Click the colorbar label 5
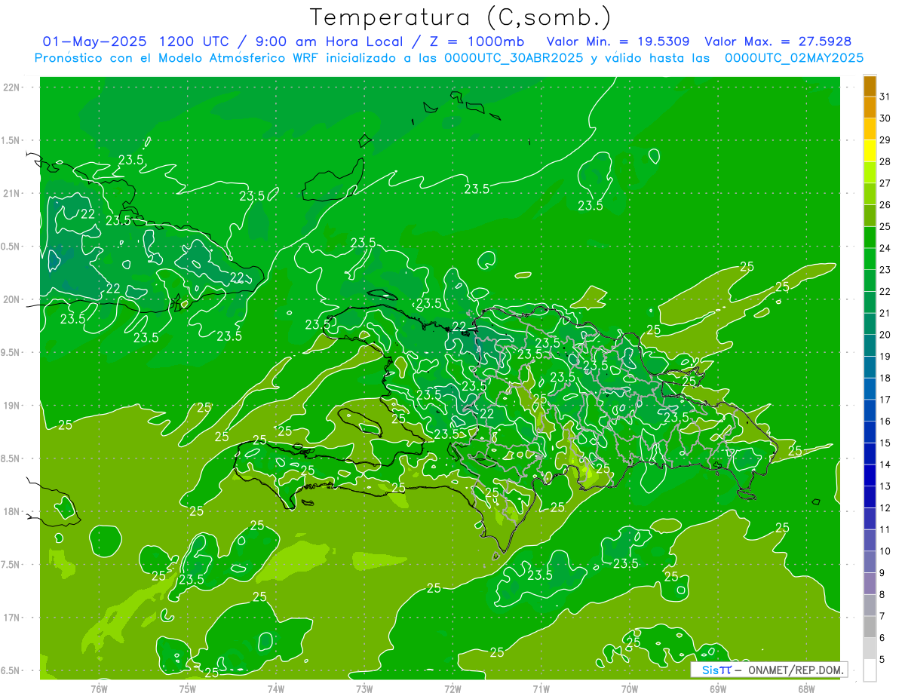 click(882, 659)
